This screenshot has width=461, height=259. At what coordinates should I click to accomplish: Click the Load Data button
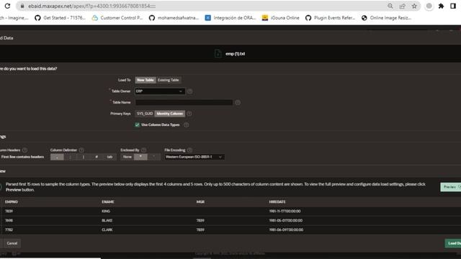tap(453, 243)
